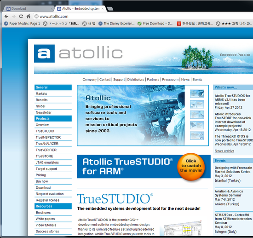Open Buy now in the sidebar
Viewport: 253px width, 238px height.
coord(42,181)
